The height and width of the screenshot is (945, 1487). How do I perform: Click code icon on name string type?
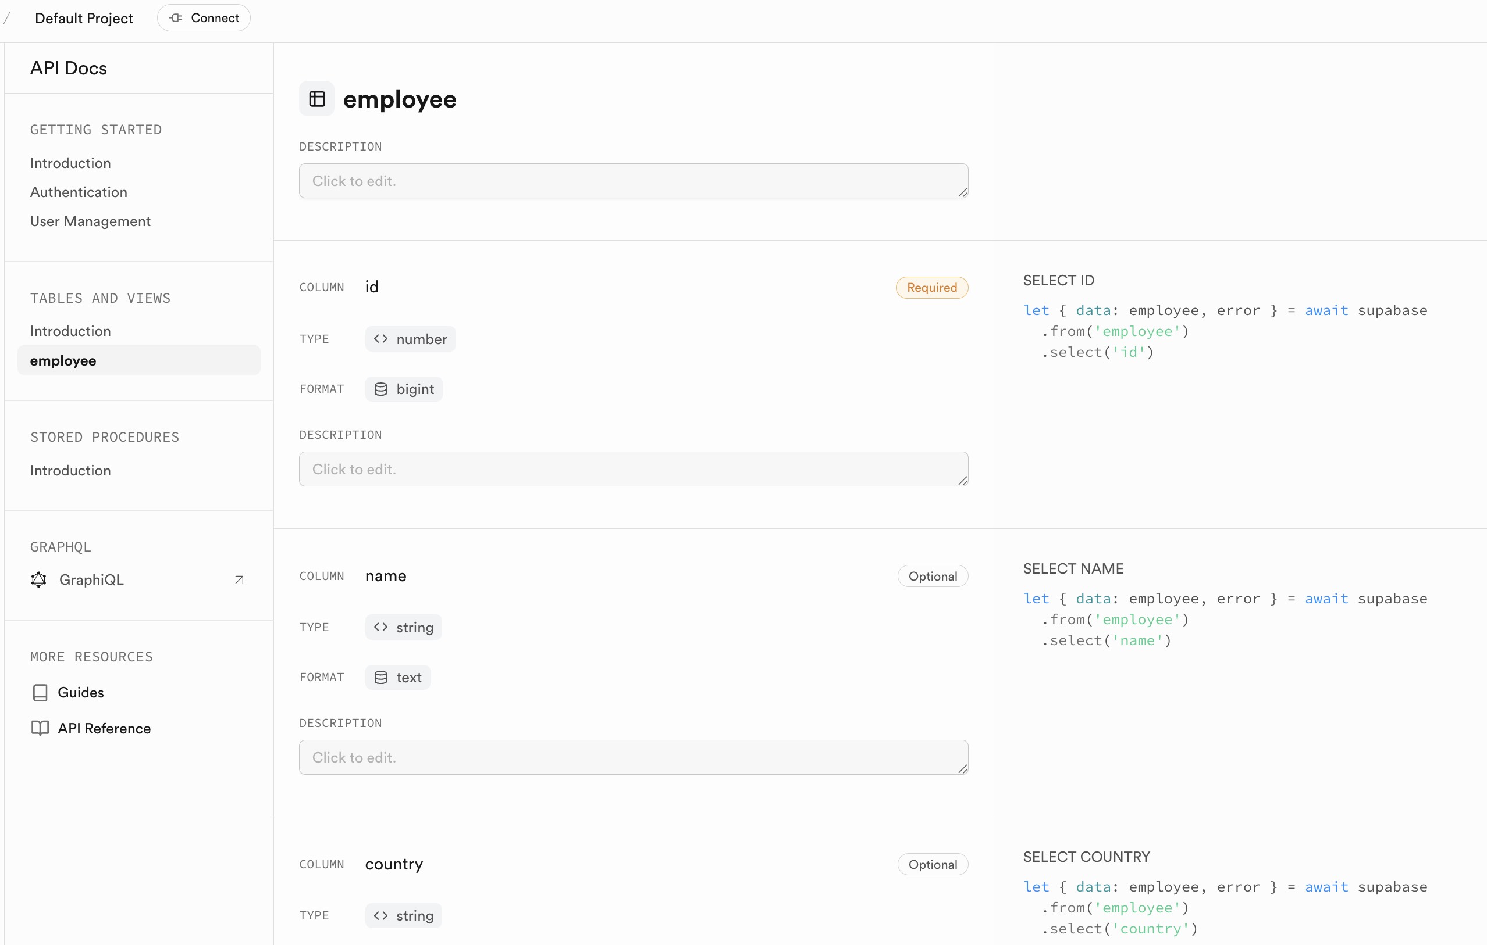(x=381, y=627)
